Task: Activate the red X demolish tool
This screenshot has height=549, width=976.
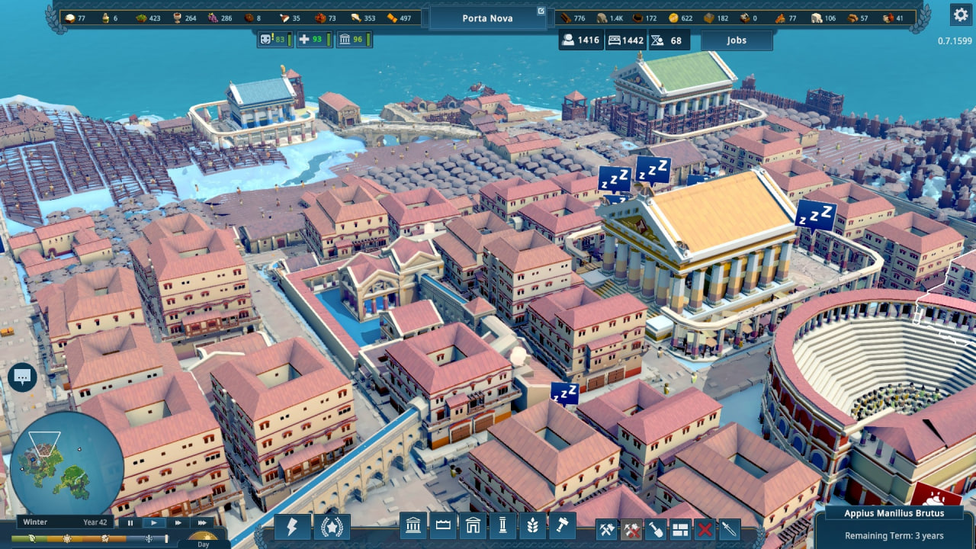Action: point(705,528)
